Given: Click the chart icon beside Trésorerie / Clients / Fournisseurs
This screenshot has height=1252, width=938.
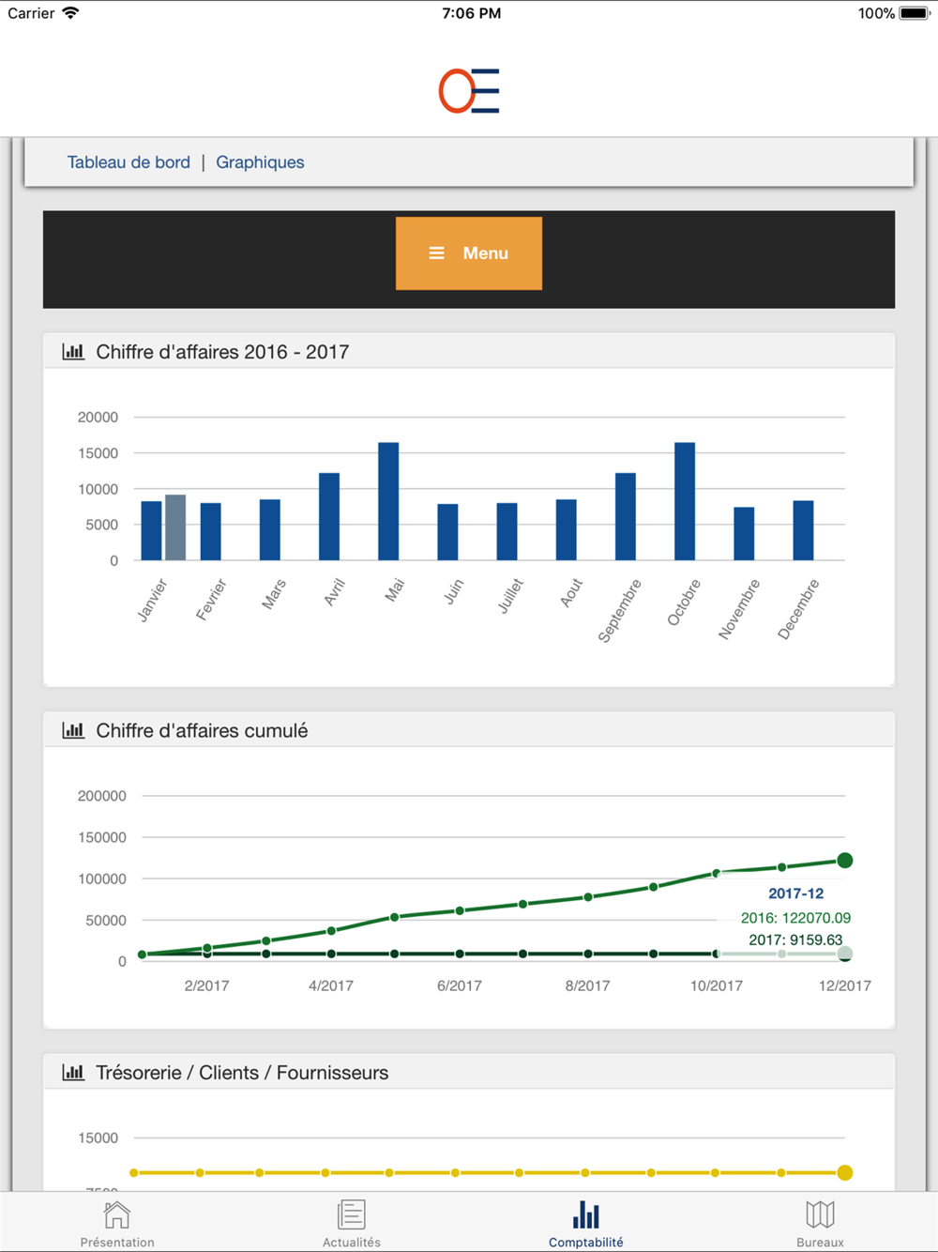Looking at the screenshot, I should click(73, 1072).
